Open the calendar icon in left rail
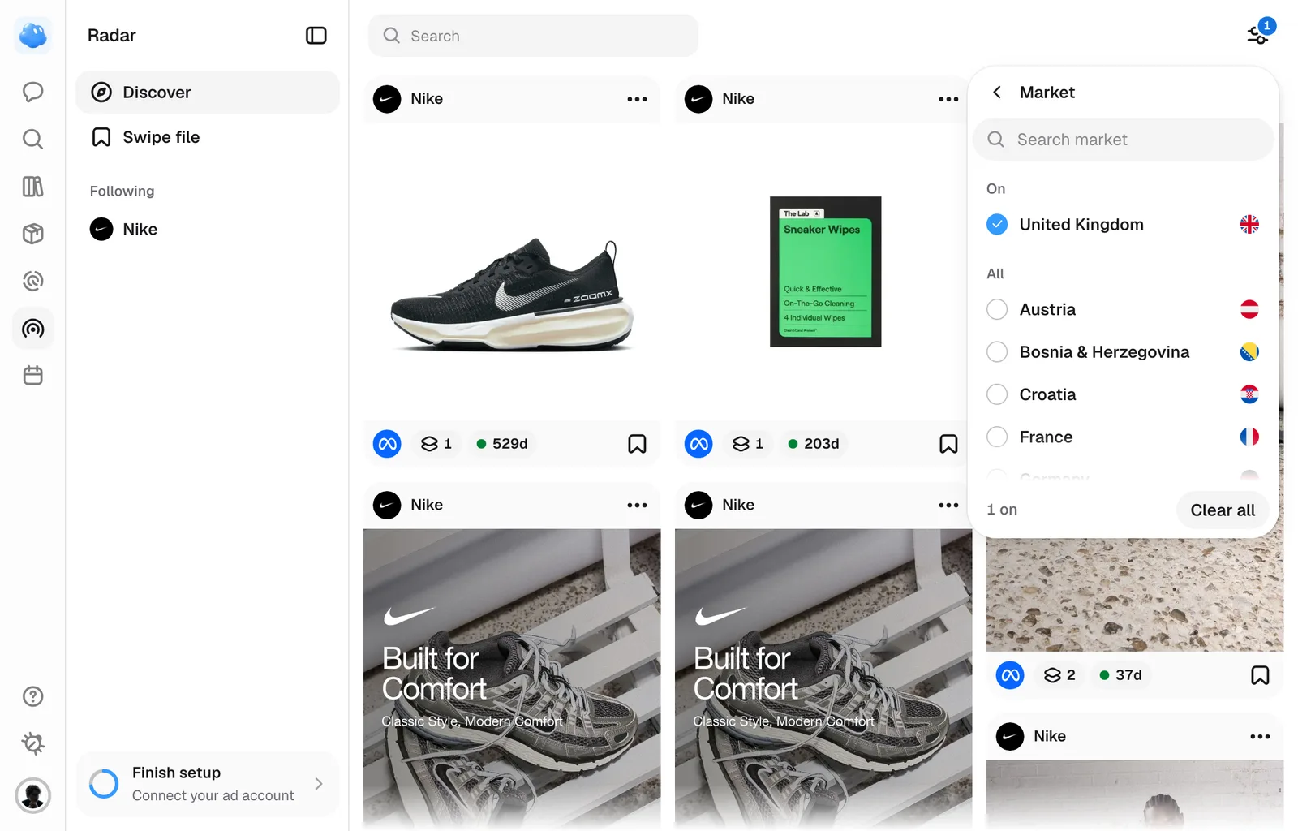The width and height of the screenshot is (1298, 831). (32, 376)
